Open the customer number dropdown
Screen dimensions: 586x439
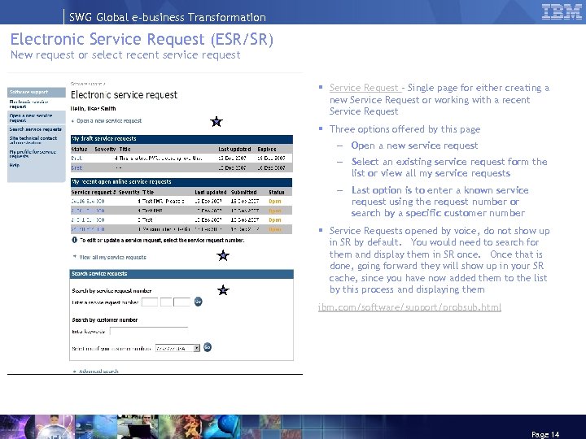coord(177,348)
